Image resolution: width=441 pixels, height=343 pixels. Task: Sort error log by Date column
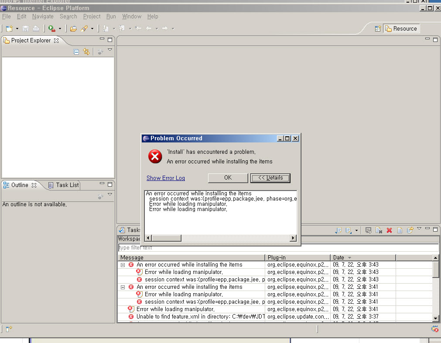tap(363, 258)
